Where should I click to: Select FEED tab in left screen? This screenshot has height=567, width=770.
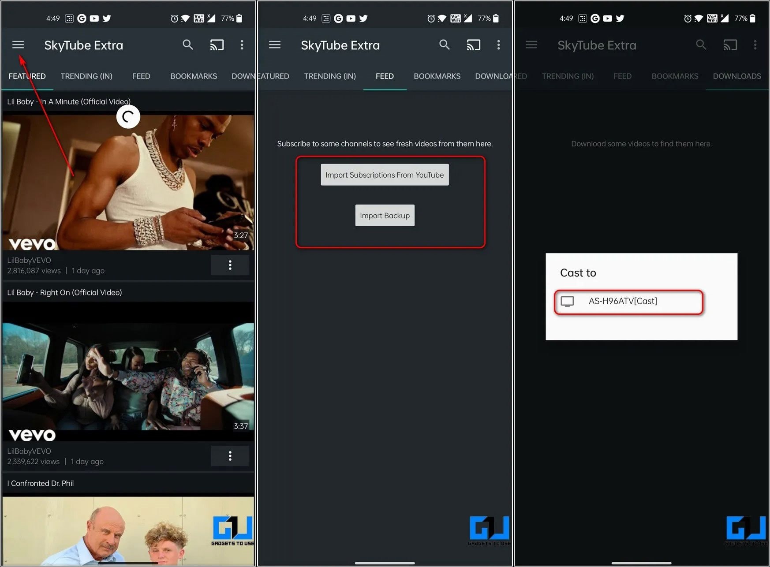141,76
